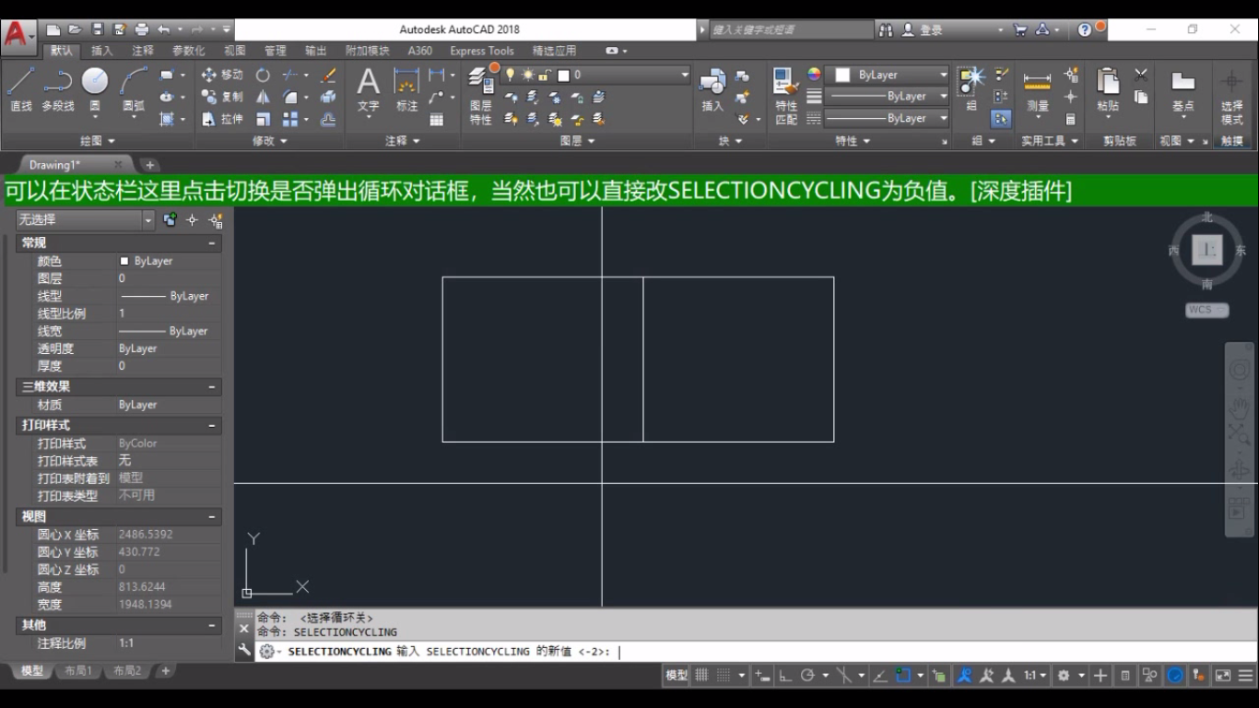
Task: Activate the 圆 (Circle) tool
Action: point(94,81)
